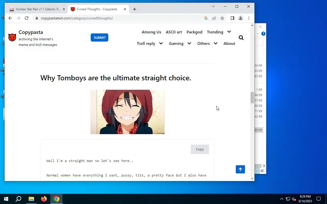Open the Copypasta site title link
Viewport: 327px width, 204px height.
coord(31,32)
